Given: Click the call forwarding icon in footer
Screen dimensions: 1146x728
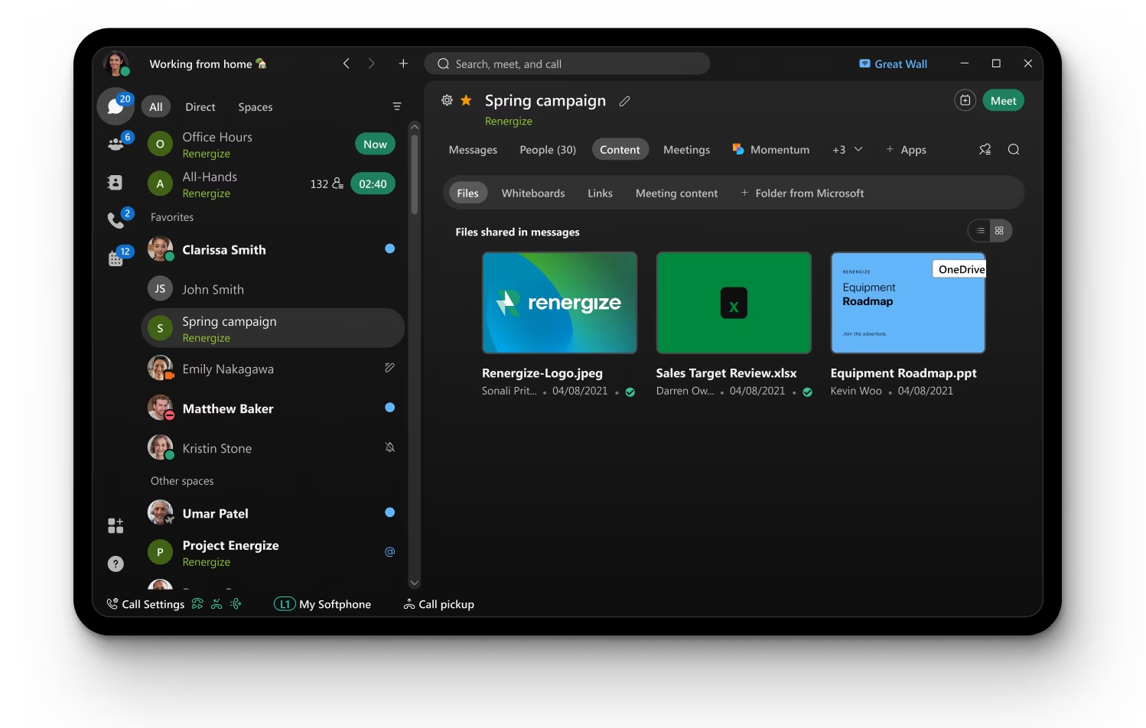Looking at the screenshot, I should pyautogui.click(x=197, y=604).
